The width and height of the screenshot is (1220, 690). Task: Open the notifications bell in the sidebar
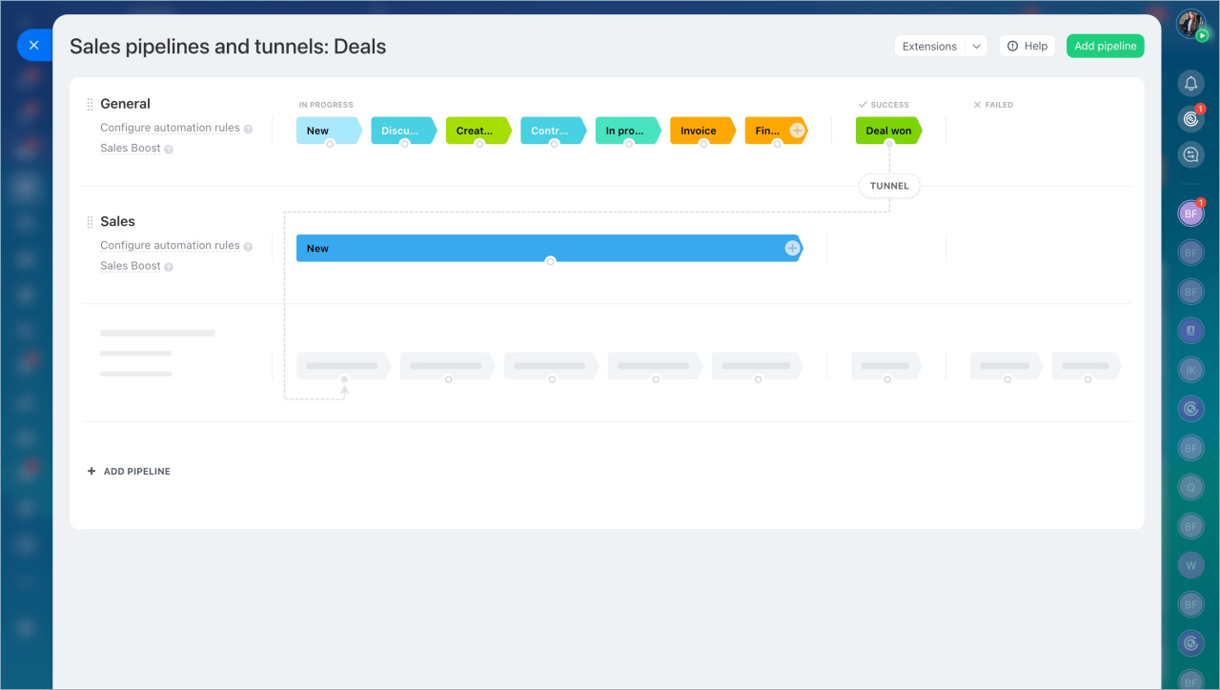click(x=1190, y=84)
